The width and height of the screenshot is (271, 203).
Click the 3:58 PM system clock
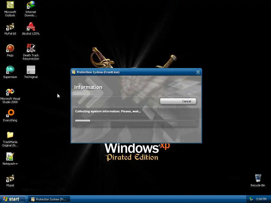261,199
